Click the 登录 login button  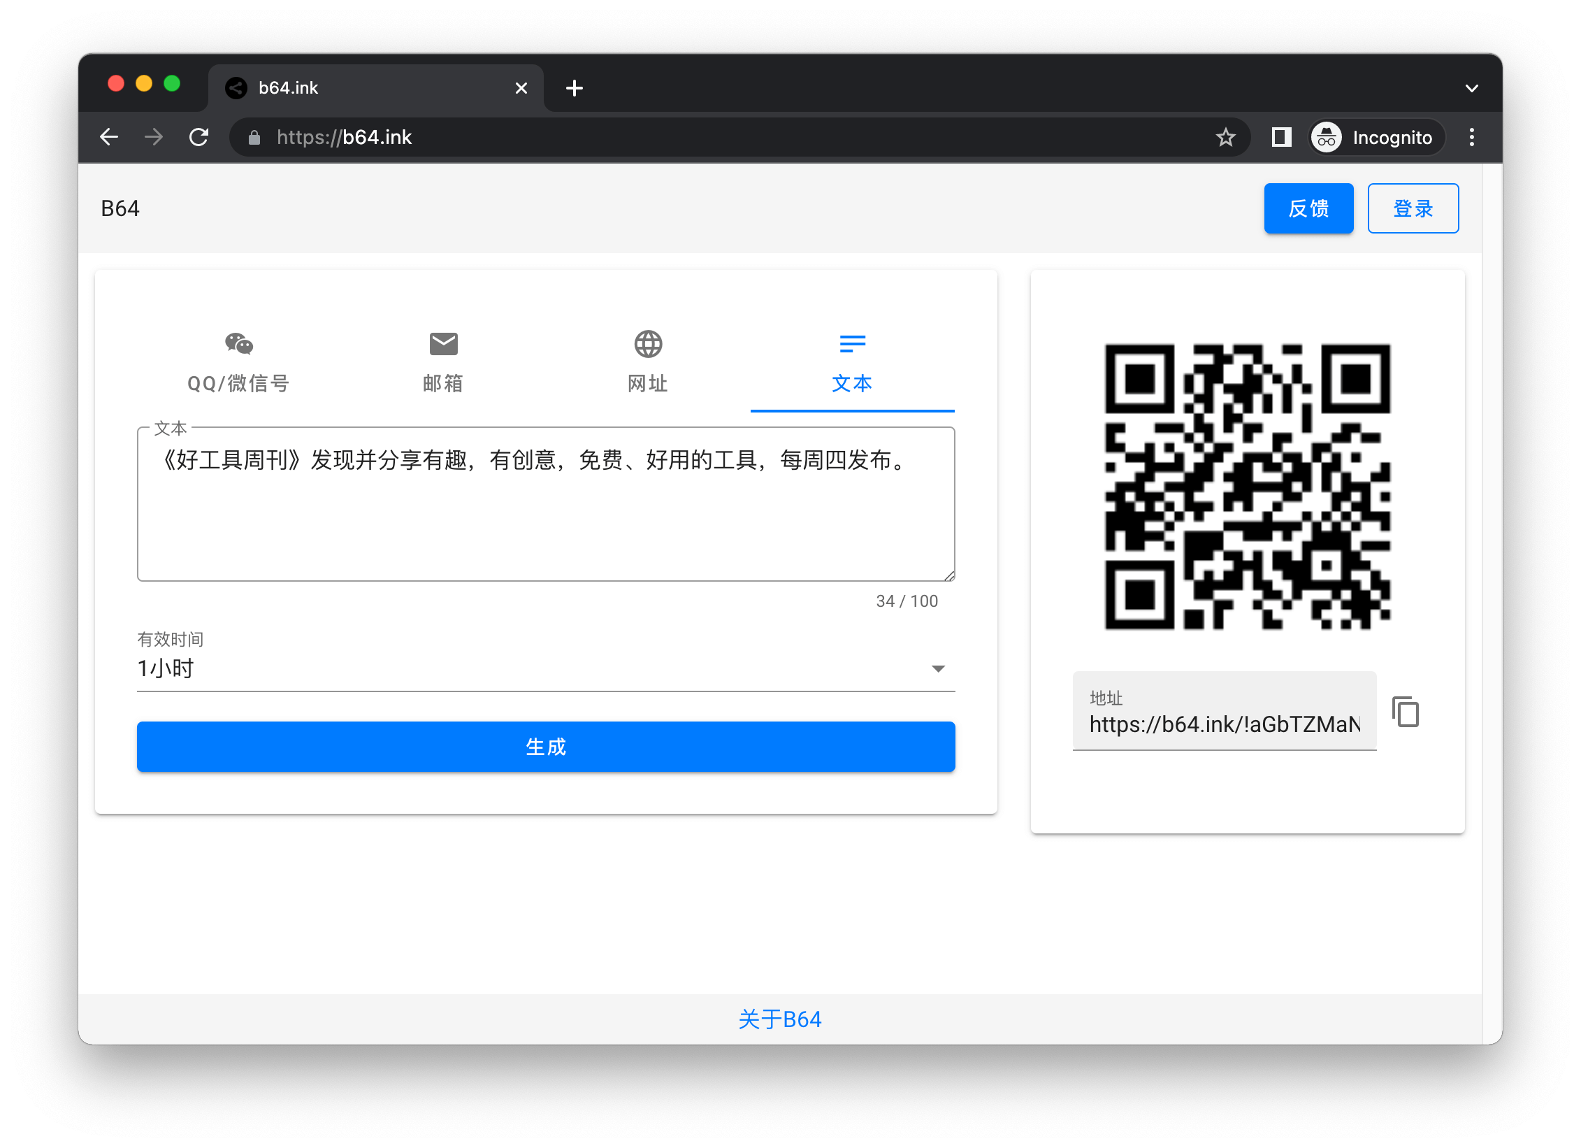1413,208
